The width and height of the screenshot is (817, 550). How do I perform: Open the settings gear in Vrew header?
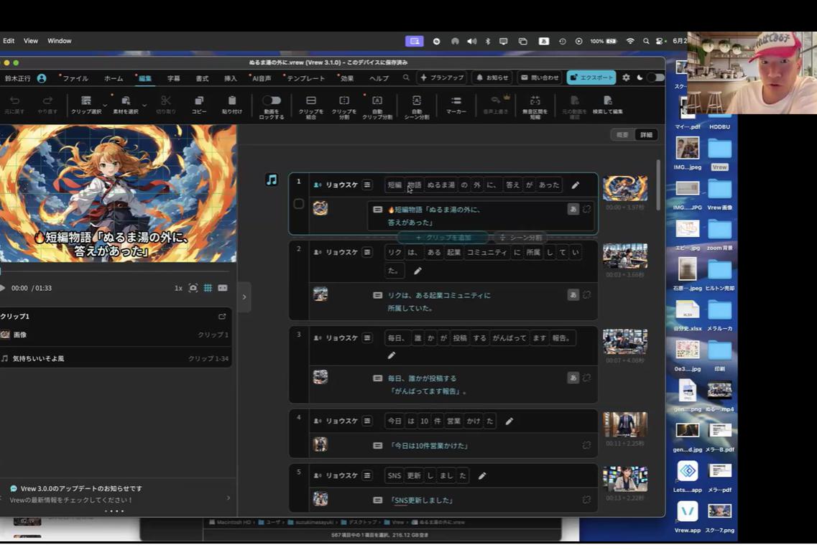[x=626, y=78]
